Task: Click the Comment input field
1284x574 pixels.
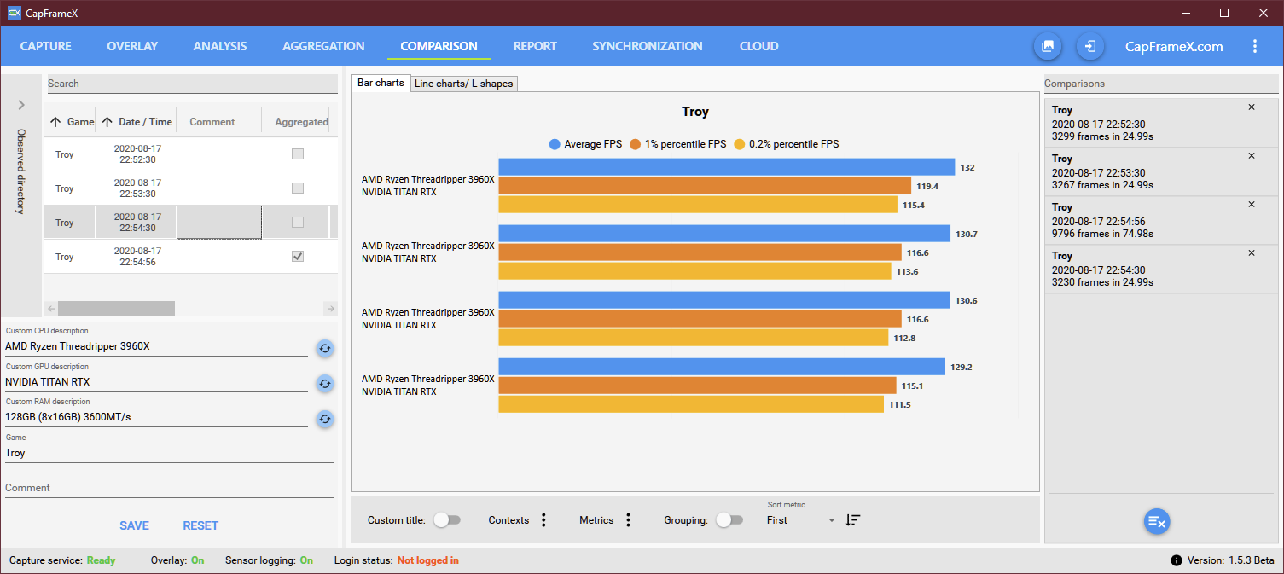Action: (x=169, y=488)
